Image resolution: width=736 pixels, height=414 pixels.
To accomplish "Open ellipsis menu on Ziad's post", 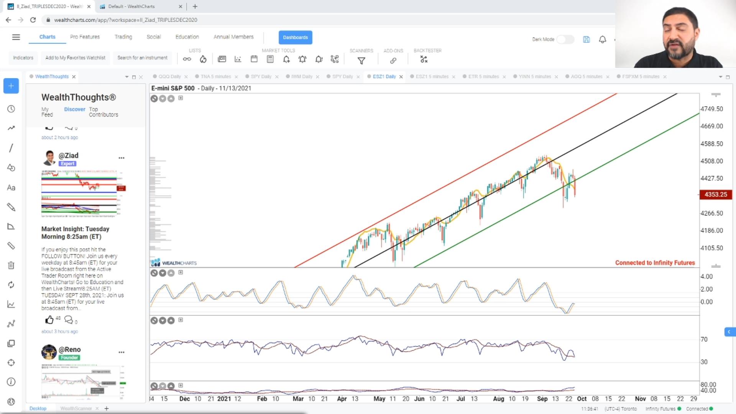I will tap(122, 158).
